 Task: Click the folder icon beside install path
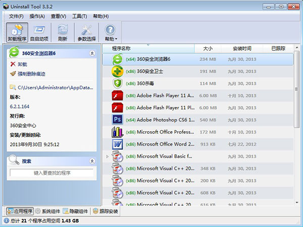point(13,87)
